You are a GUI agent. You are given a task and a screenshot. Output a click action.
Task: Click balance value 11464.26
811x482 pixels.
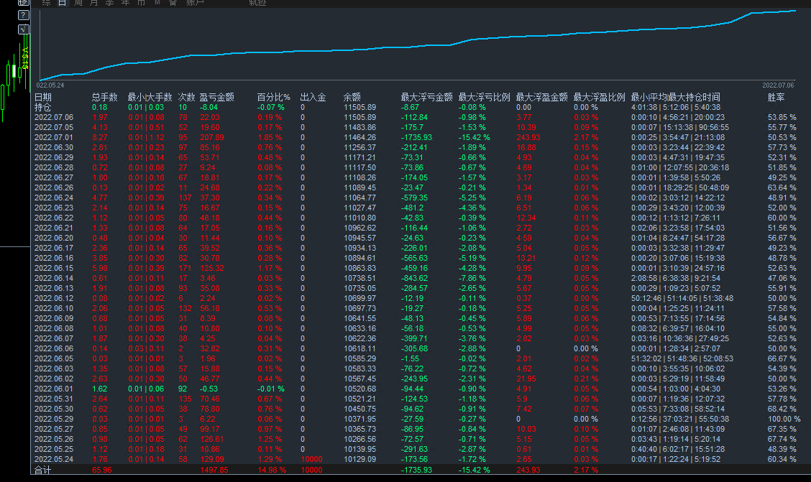coord(360,137)
